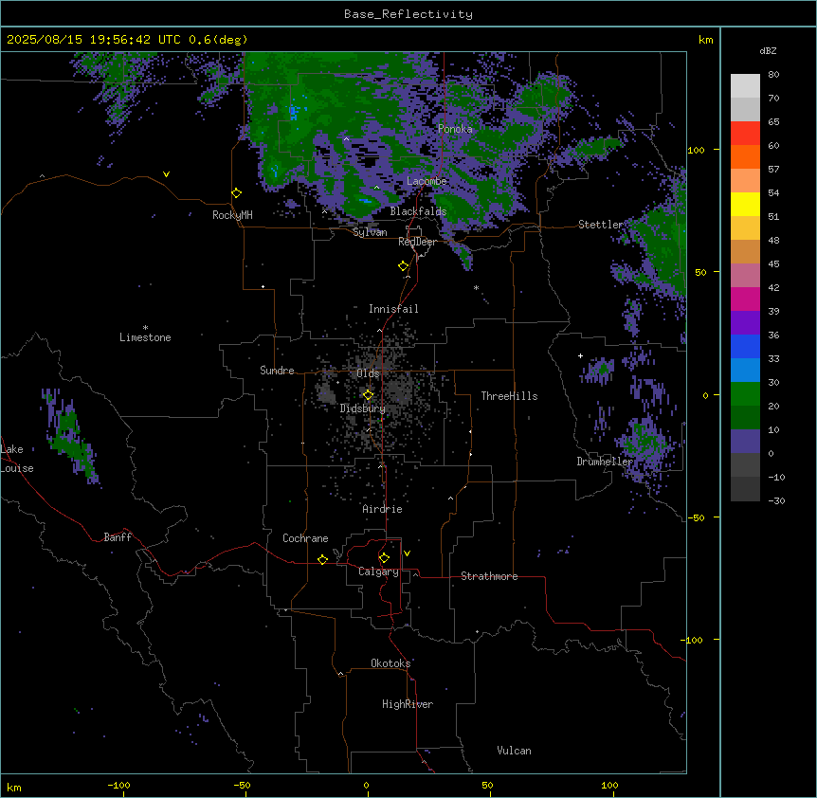Select the red 60–65 dBZ legend swatch
817x798 pixels.
point(745,134)
